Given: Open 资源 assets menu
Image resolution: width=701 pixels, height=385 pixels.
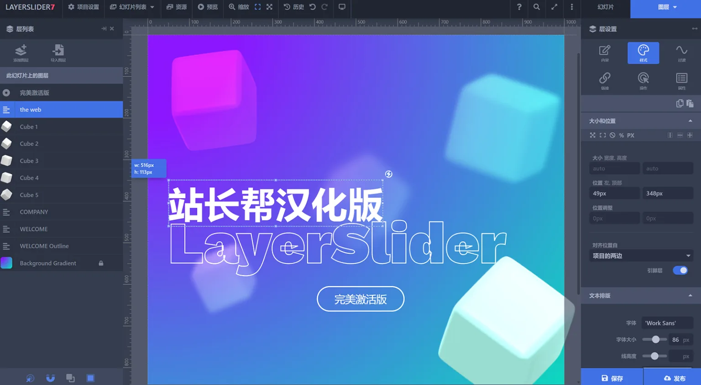Looking at the screenshot, I should tap(177, 7).
